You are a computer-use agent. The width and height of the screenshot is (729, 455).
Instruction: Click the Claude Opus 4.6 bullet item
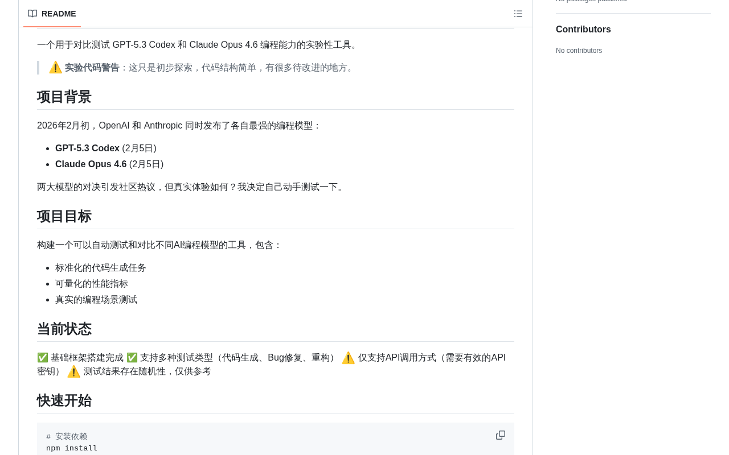coord(109,164)
